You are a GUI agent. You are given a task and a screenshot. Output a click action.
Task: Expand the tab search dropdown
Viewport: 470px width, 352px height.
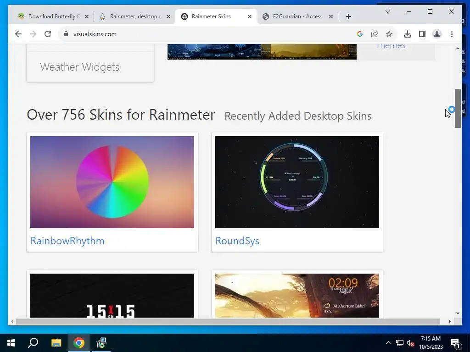[387, 11]
